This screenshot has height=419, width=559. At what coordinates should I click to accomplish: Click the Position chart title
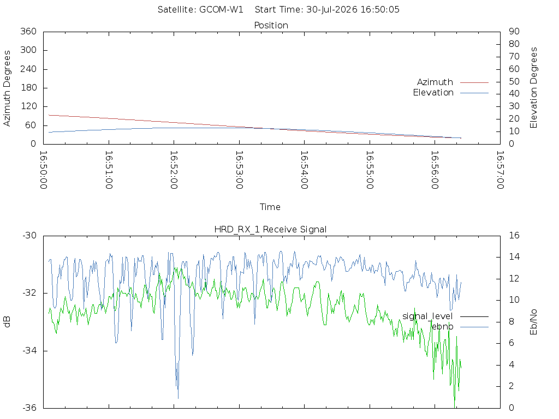[x=271, y=26]
